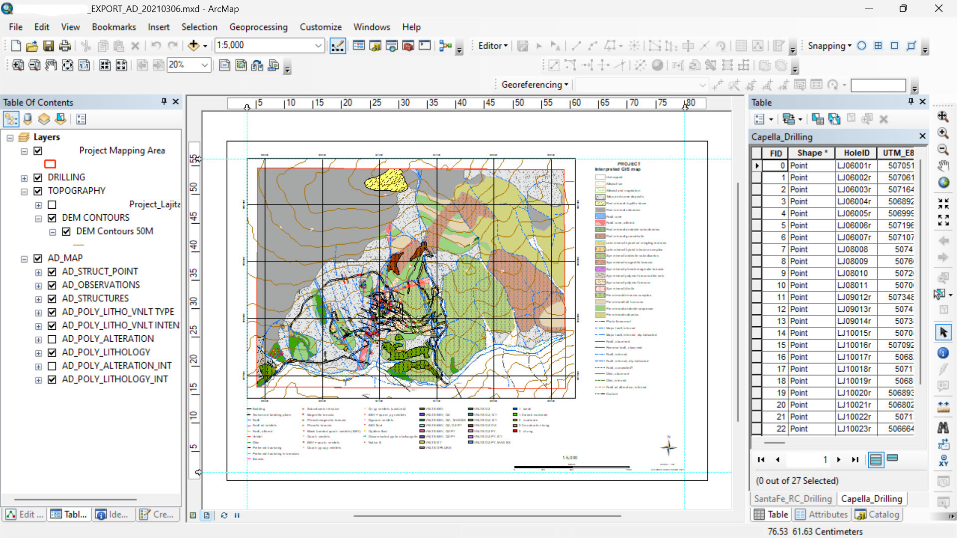Viewport: 957px width, 538px height.
Task: Click the Add Data toolbar icon
Action: coord(193,46)
